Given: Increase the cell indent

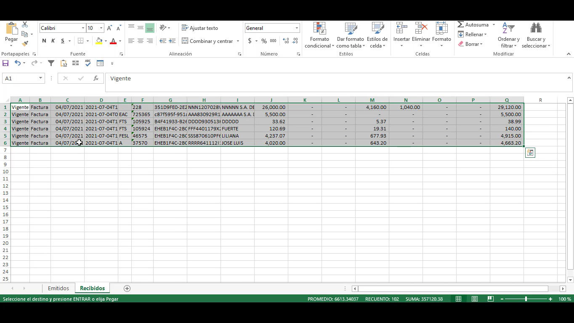Looking at the screenshot, I should point(172,41).
